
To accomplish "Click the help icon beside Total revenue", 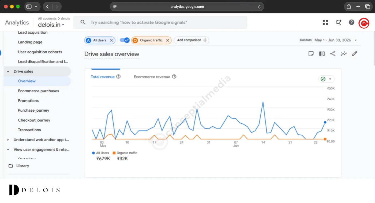I will [118, 77].
